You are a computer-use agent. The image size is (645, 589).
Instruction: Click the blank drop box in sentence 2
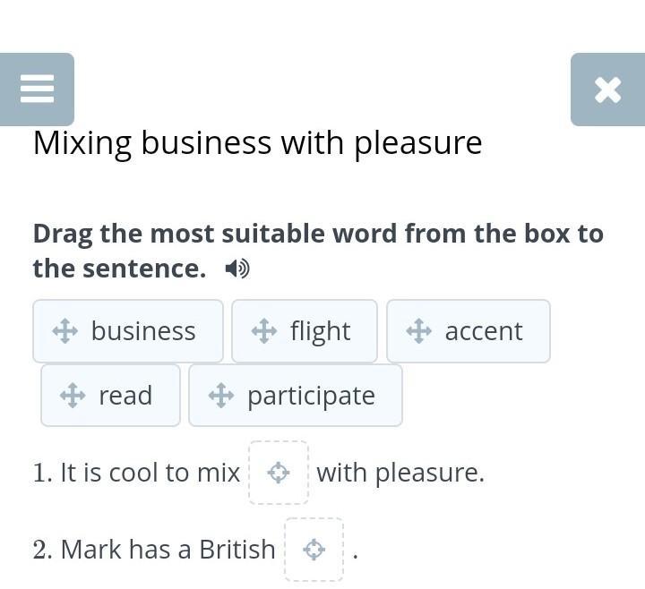[314, 550]
